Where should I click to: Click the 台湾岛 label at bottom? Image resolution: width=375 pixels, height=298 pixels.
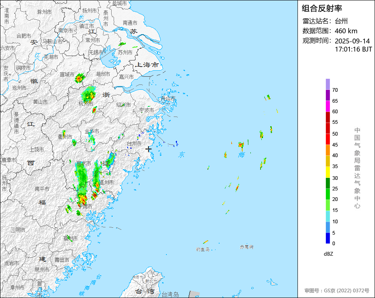(170, 294)
